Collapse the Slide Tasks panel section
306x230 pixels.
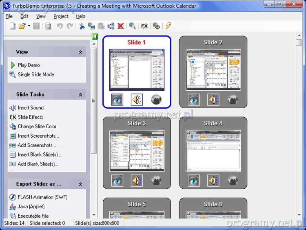80,95
